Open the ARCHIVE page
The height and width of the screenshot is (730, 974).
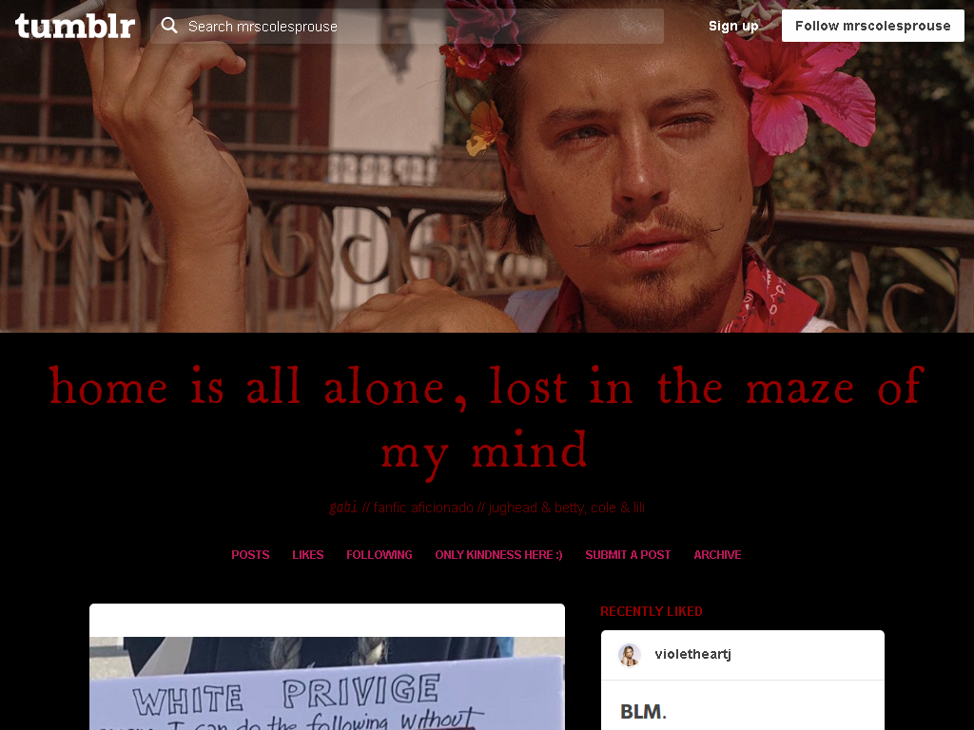(x=717, y=555)
